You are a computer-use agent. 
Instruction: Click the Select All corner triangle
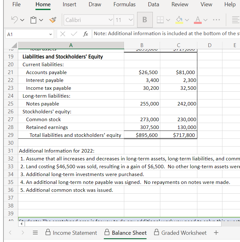point(14,46)
